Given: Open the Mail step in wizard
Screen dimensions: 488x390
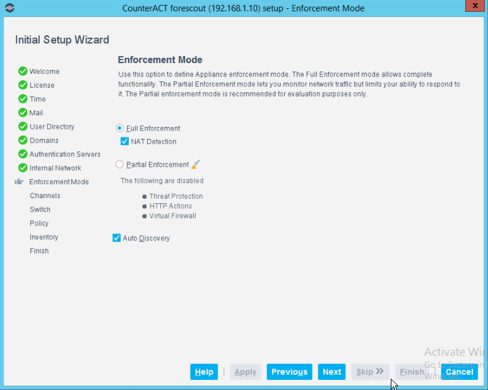Looking at the screenshot, I should (36, 113).
